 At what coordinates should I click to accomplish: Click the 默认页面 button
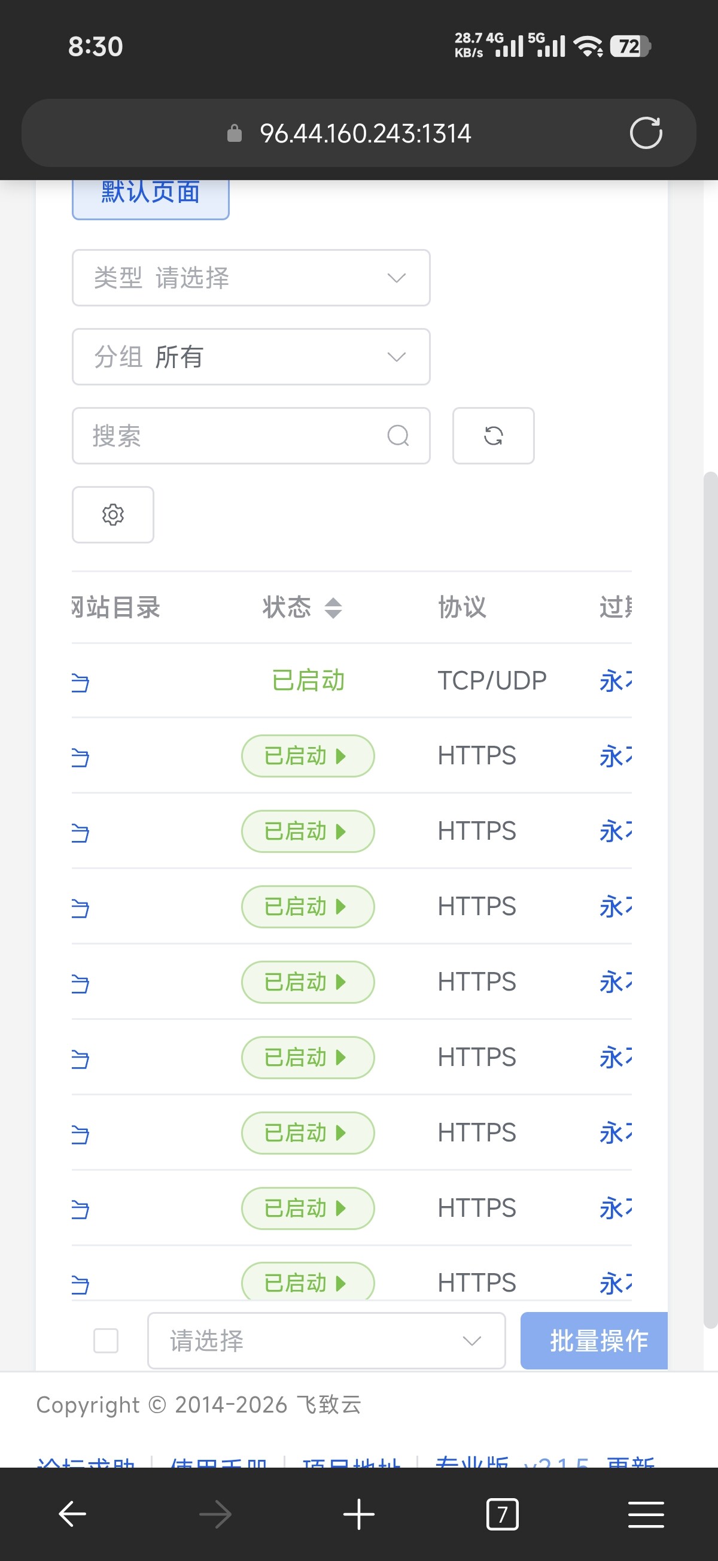point(150,194)
